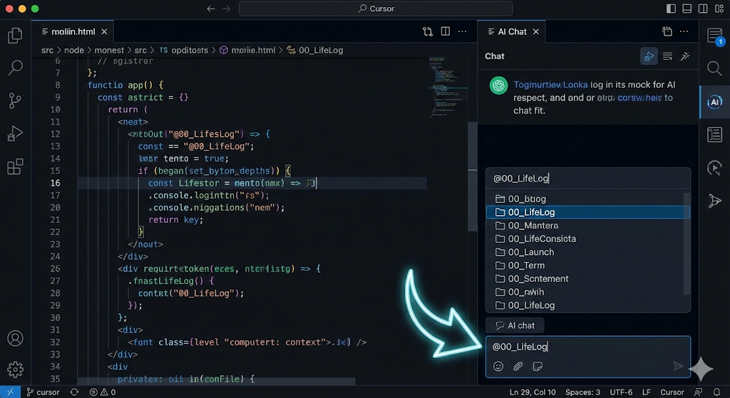The image size is (730, 398).
Task: Open the Extensions view
Action: [15, 167]
